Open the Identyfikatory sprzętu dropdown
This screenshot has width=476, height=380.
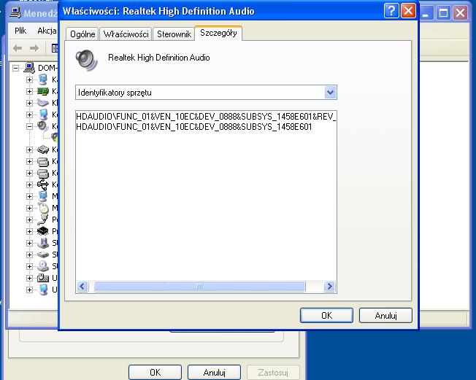[330, 93]
